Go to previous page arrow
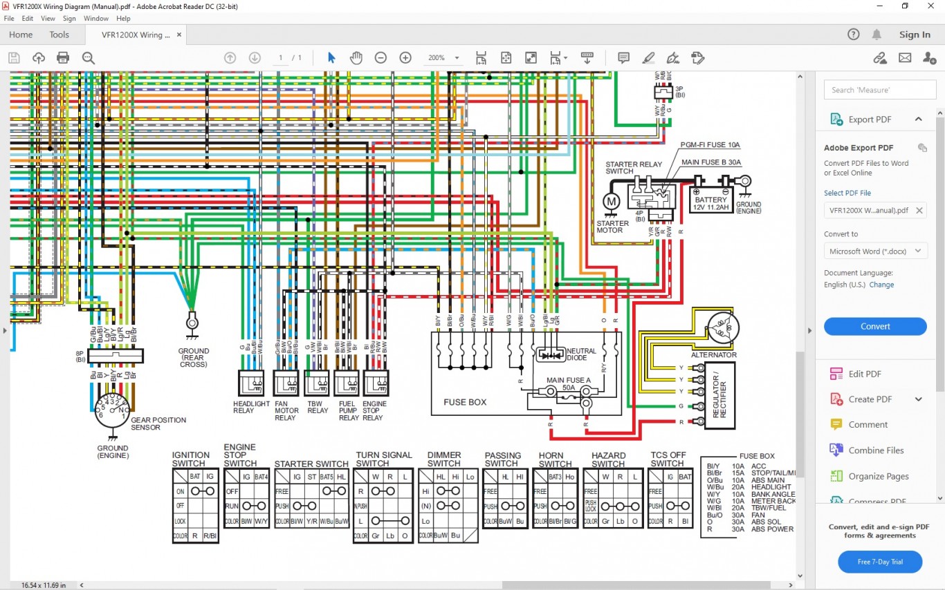The width and height of the screenshot is (945, 590). pyautogui.click(x=230, y=58)
